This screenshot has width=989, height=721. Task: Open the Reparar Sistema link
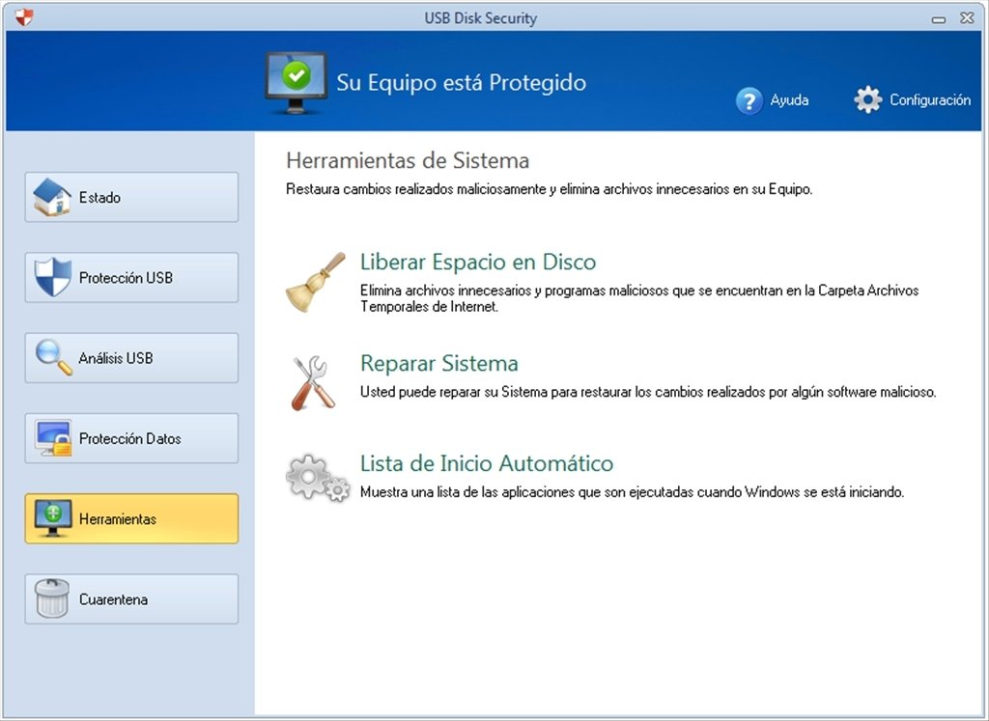coord(439,363)
